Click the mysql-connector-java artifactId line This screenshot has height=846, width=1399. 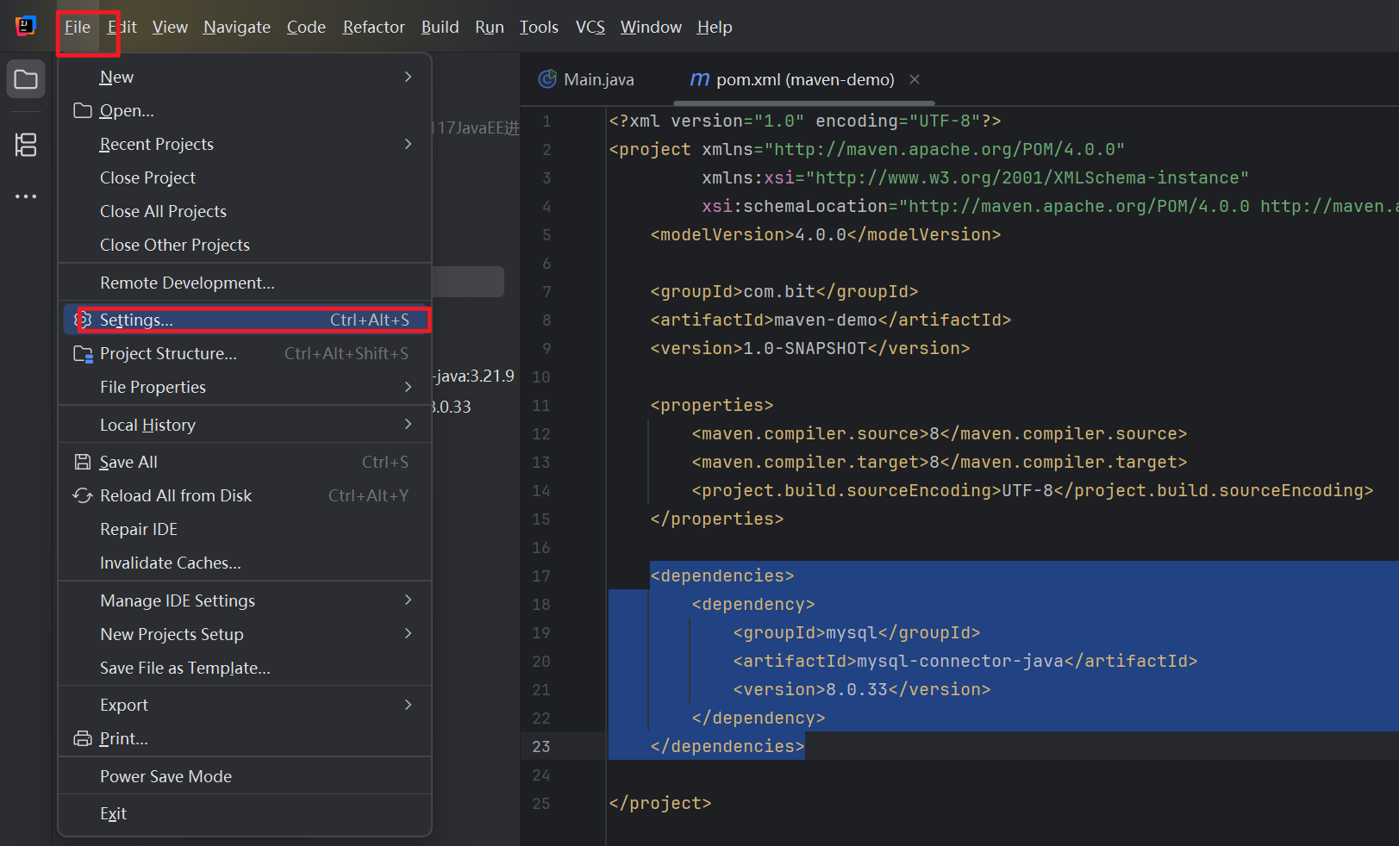[x=965, y=661]
